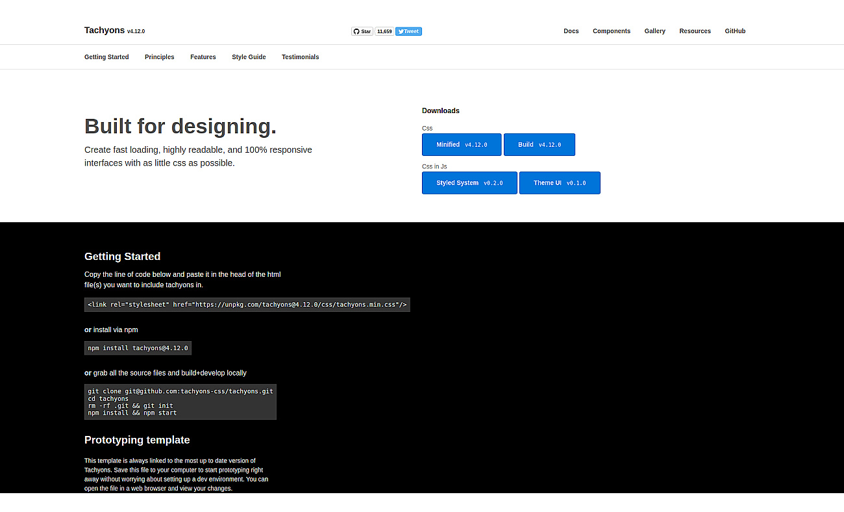This screenshot has height=512, width=844.
Task: Open Theme UI v0.1.0 button
Action: click(x=560, y=183)
